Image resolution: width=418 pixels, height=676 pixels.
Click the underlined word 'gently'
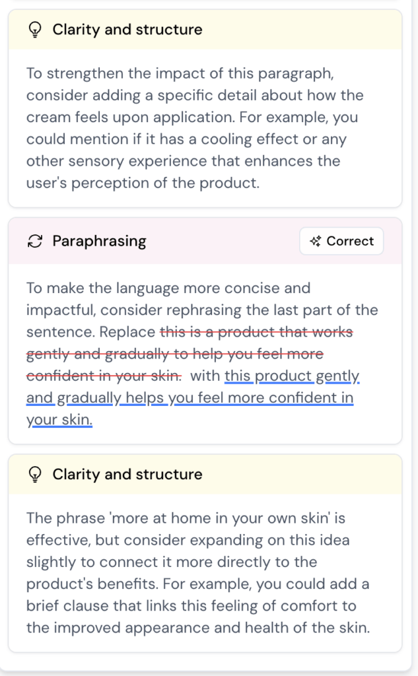(337, 376)
